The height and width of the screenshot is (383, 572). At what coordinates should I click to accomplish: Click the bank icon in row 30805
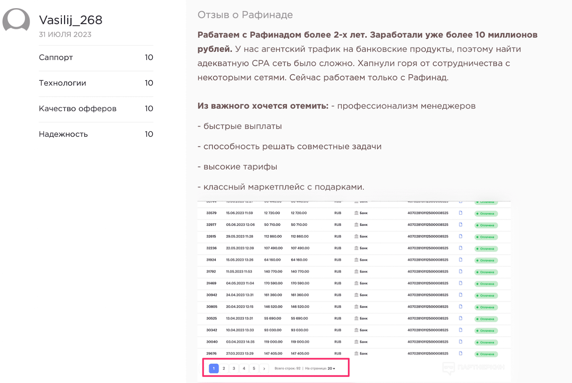[356, 307]
